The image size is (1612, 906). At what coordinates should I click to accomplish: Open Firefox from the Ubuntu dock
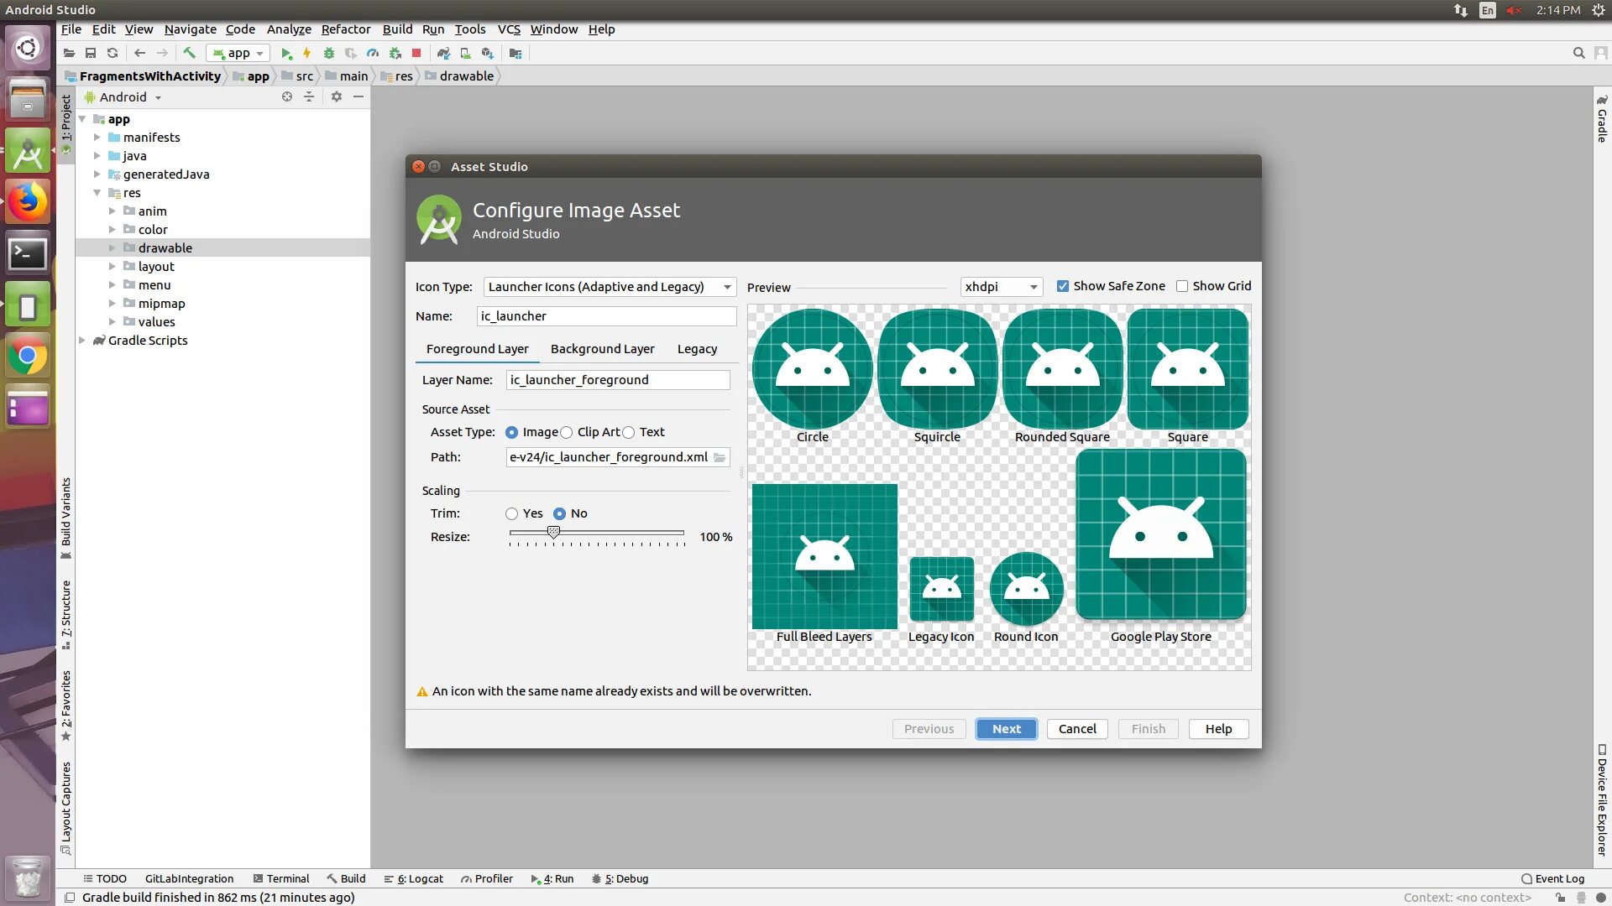click(28, 201)
